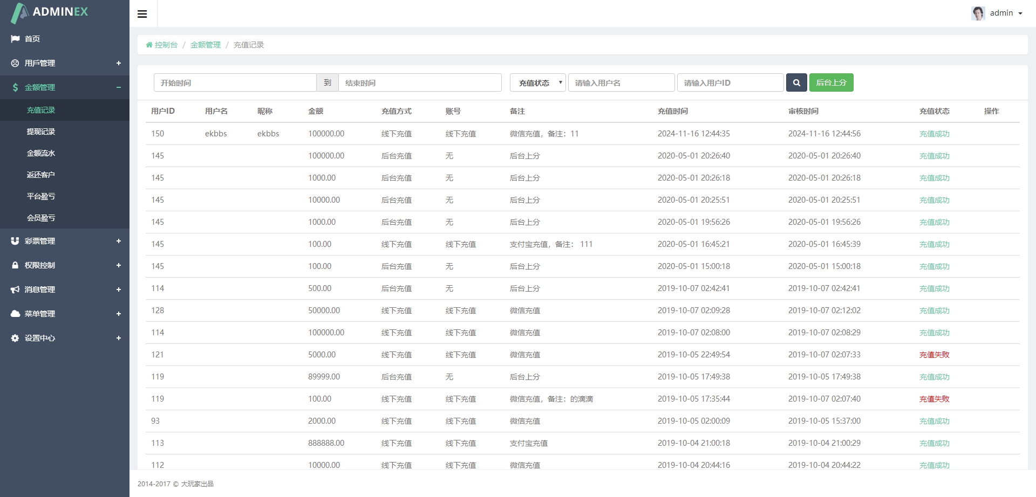1036x497 pixels.
Task: Click user ID 128 cell
Action: [158, 310]
